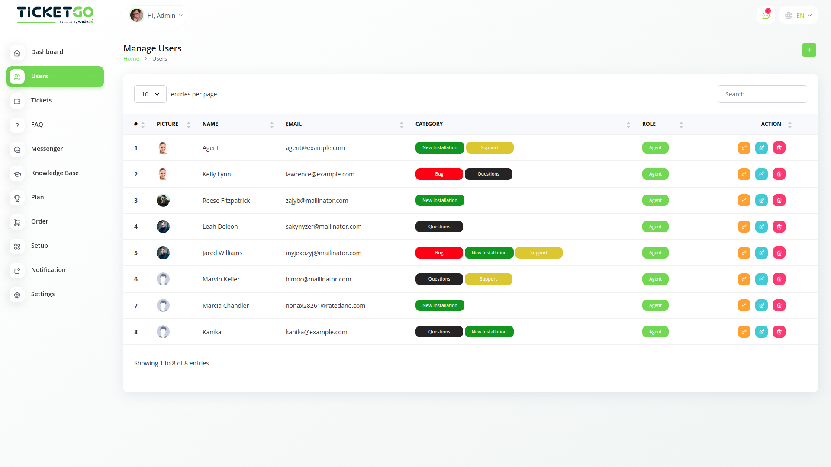This screenshot has height=467, width=831.
Task: Expand the EN language selector
Action: tap(799, 16)
